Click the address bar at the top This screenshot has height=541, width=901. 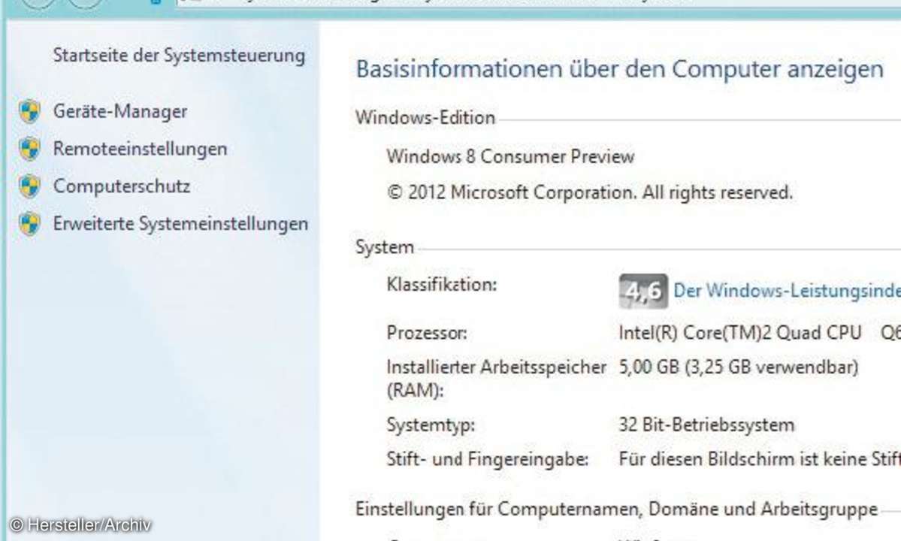[538, 2]
